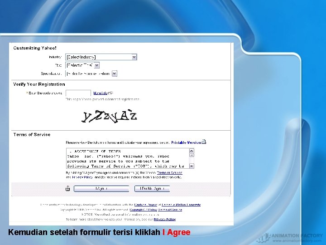Image resolution: width=326 pixels, height=245 pixels.
Task: Click the popup icon beside More info
Action: point(110,93)
